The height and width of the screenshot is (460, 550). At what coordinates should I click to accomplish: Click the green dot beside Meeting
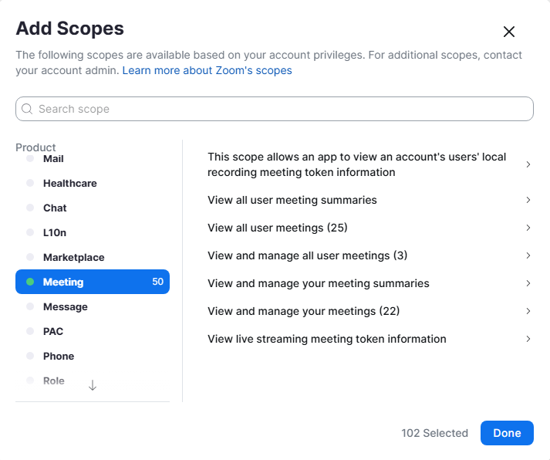[x=30, y=282]
